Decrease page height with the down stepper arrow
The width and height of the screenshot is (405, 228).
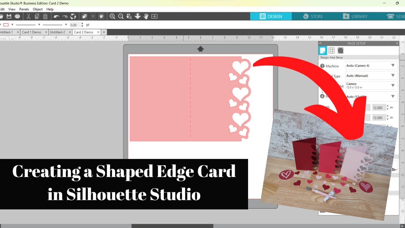(x=388, y=119)
